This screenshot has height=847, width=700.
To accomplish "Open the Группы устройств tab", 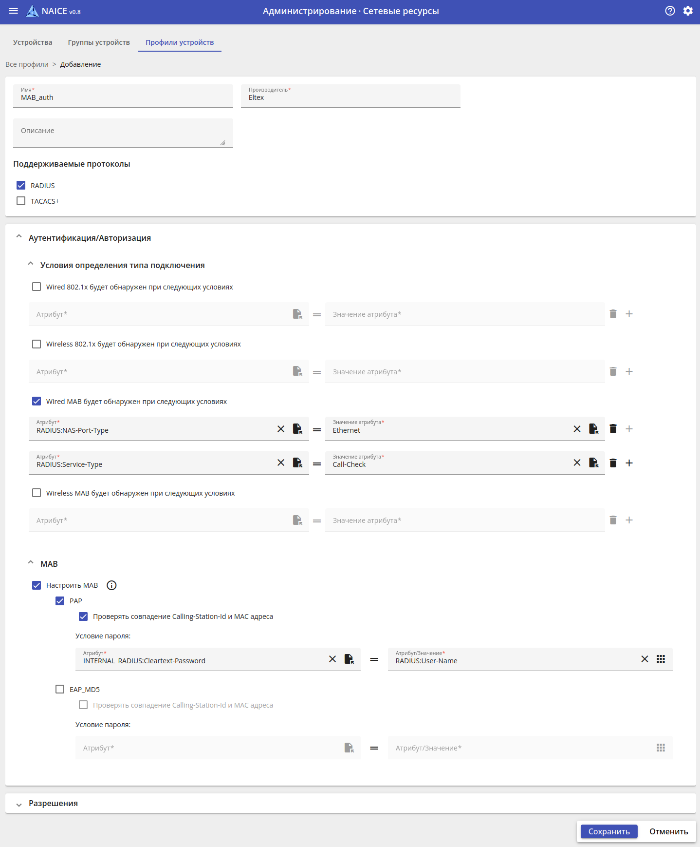I will (x=99, y=42).
